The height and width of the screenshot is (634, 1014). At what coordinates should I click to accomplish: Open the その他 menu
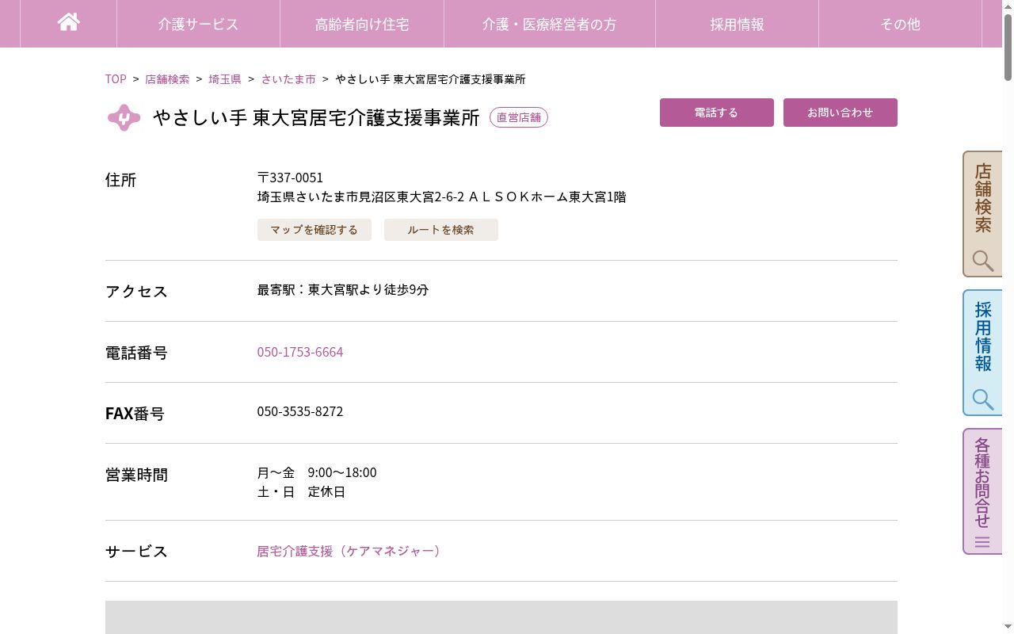click(x=900, y=24)
